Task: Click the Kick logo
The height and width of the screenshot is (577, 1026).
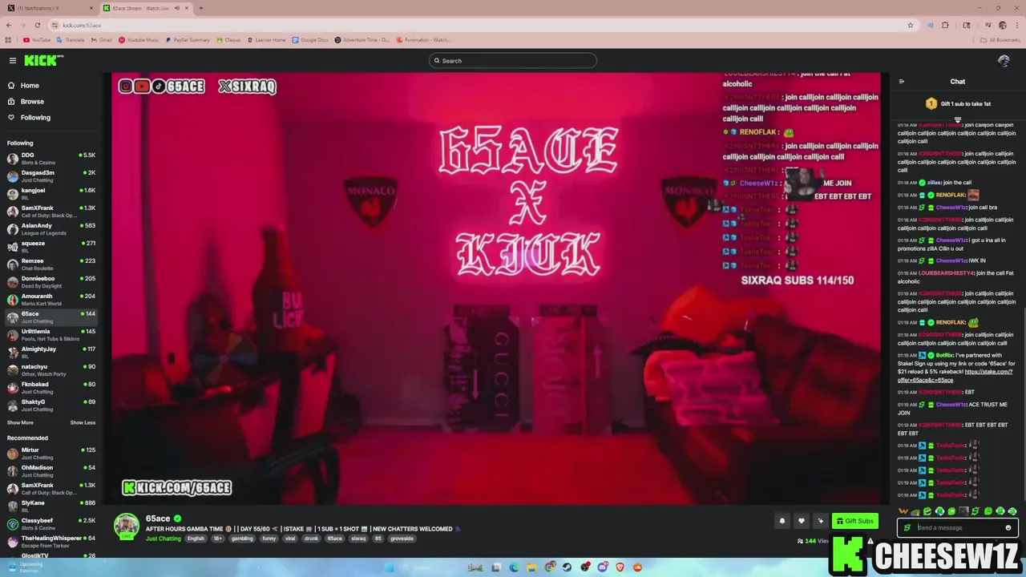Action: point(43,60)
